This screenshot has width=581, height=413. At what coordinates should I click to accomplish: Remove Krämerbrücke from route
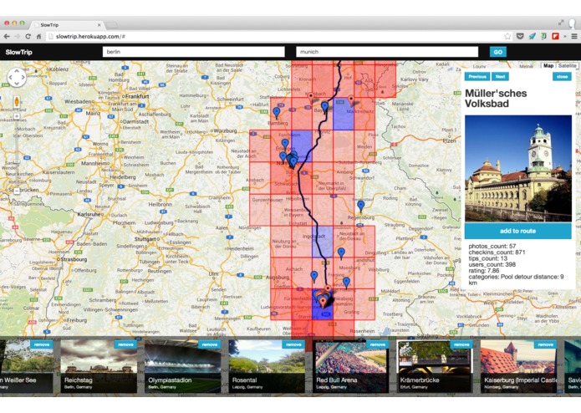click(x=461, y=344)
